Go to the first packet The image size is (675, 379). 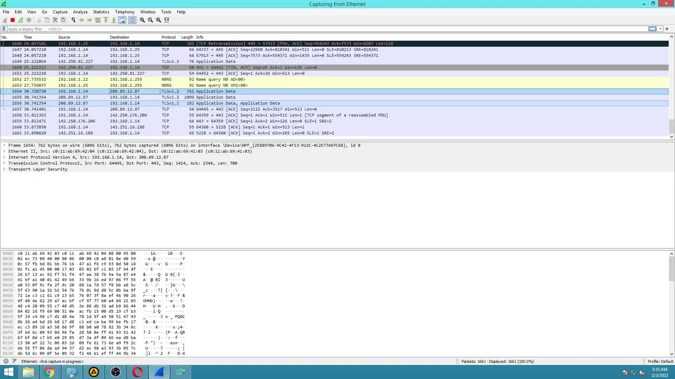(x=106, y=20)
